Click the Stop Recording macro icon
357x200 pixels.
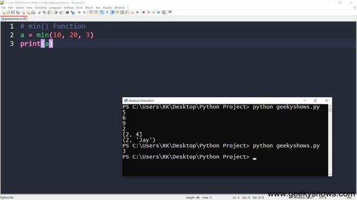tap(148, 12)
